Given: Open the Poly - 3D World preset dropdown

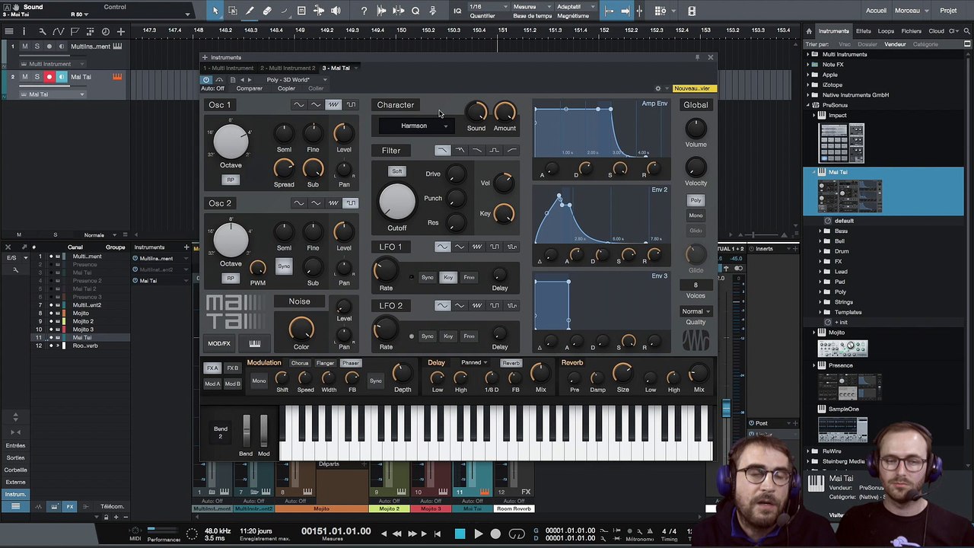Looking at the screenshot, I should click(x=297, y=79).
